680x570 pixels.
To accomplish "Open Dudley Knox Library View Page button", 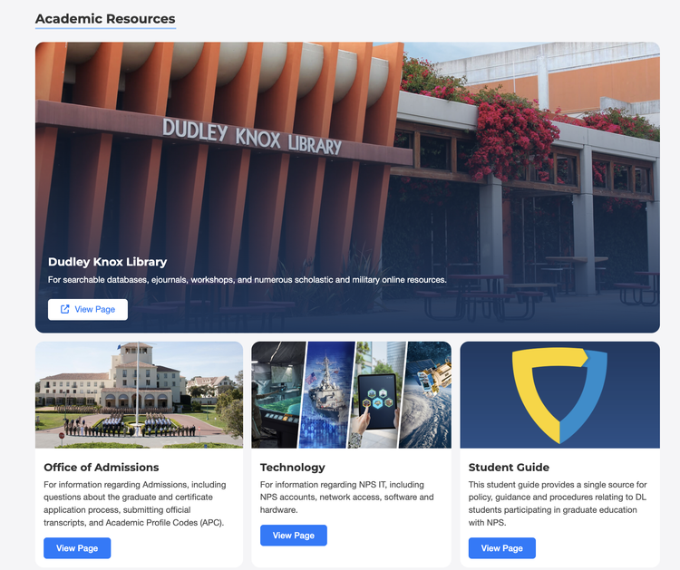I will pyautogui.click(x=88, y=310).
